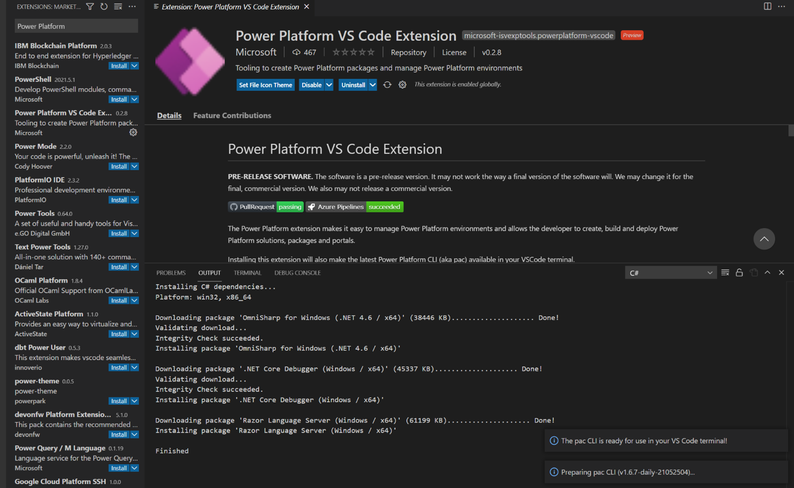Maximize the output panel with chevron
The image size is (794, 488).
(x=767, y=272)
